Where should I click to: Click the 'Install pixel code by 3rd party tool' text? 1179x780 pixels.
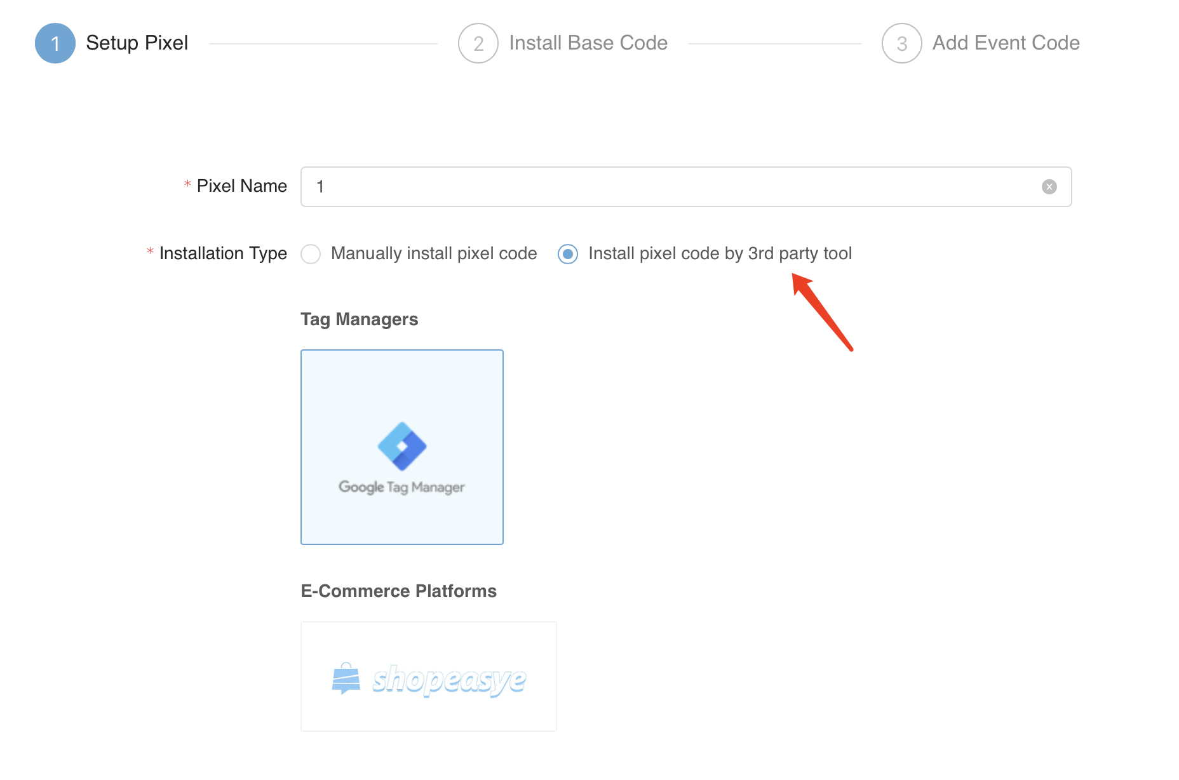pos(720,253)
